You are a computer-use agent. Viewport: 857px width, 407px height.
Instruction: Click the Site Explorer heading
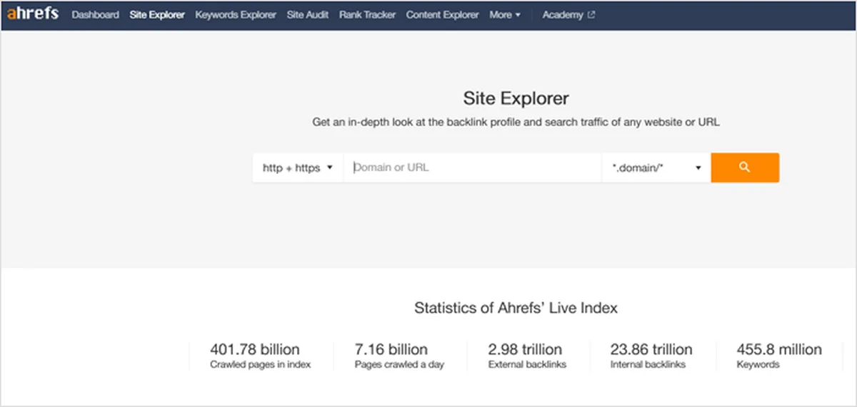(x=516, y=98)
